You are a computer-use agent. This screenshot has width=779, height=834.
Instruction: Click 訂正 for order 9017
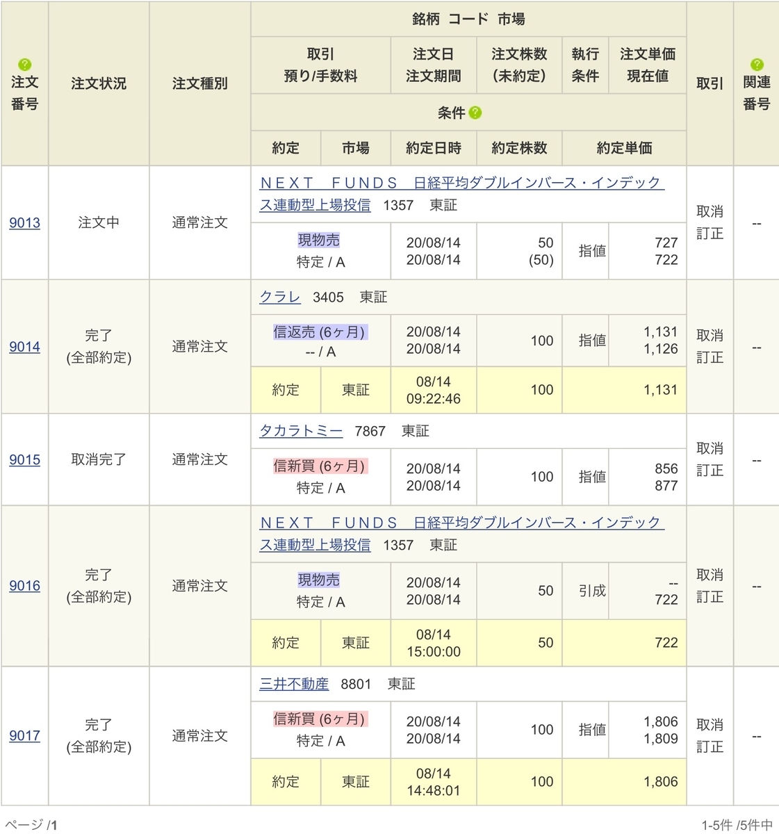(x=710, y=746)
